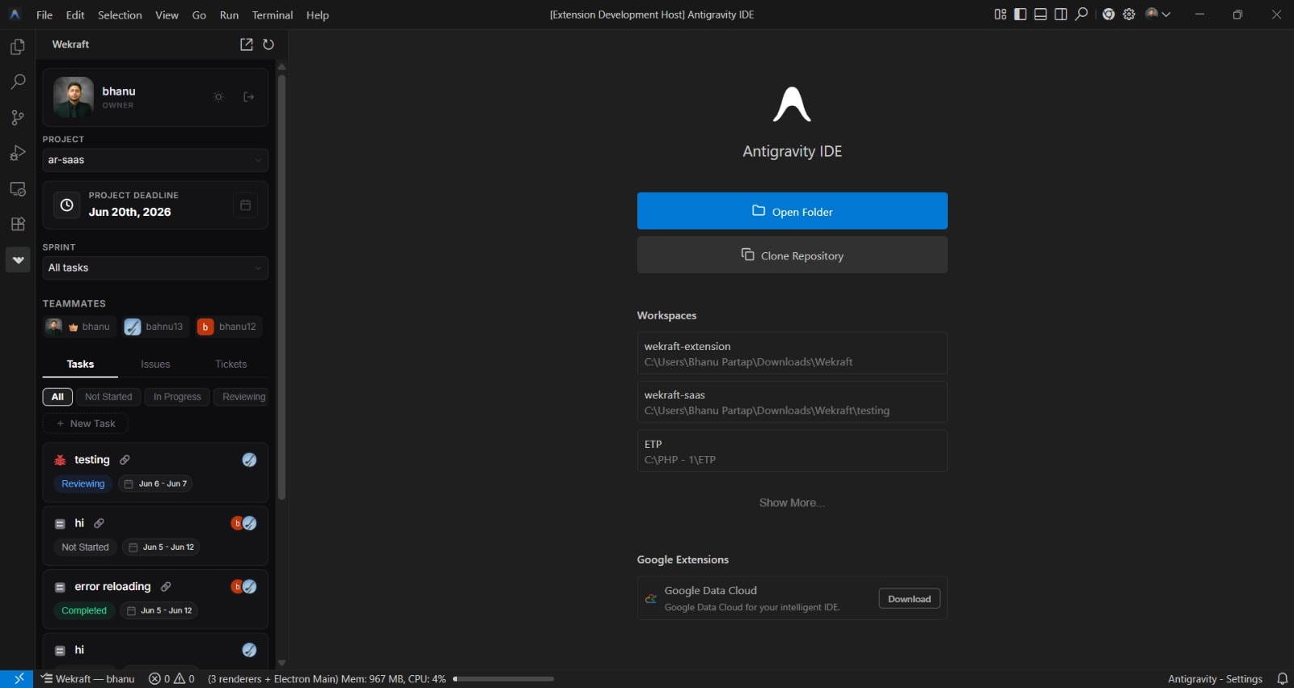
Task: Open the wekraft-extension workspace
Action: pyautogui.click(x=792, y=353)
